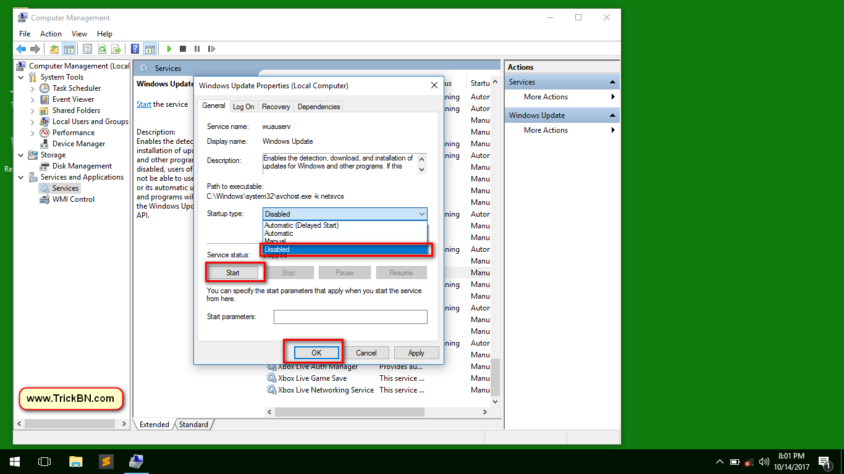Open the Help menu
The image size is (844, 474).
coord(104,34)
